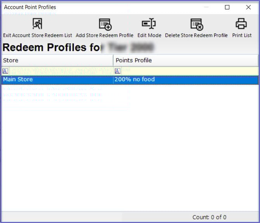This screenshot has width=260, height=223.
Task: Click the Store filter row input field
Action: click(60, 71)
